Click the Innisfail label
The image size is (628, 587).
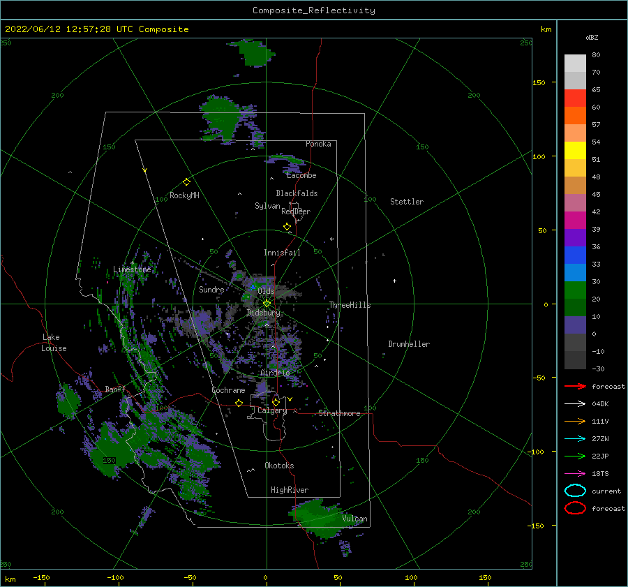click(x=282, y=253)
